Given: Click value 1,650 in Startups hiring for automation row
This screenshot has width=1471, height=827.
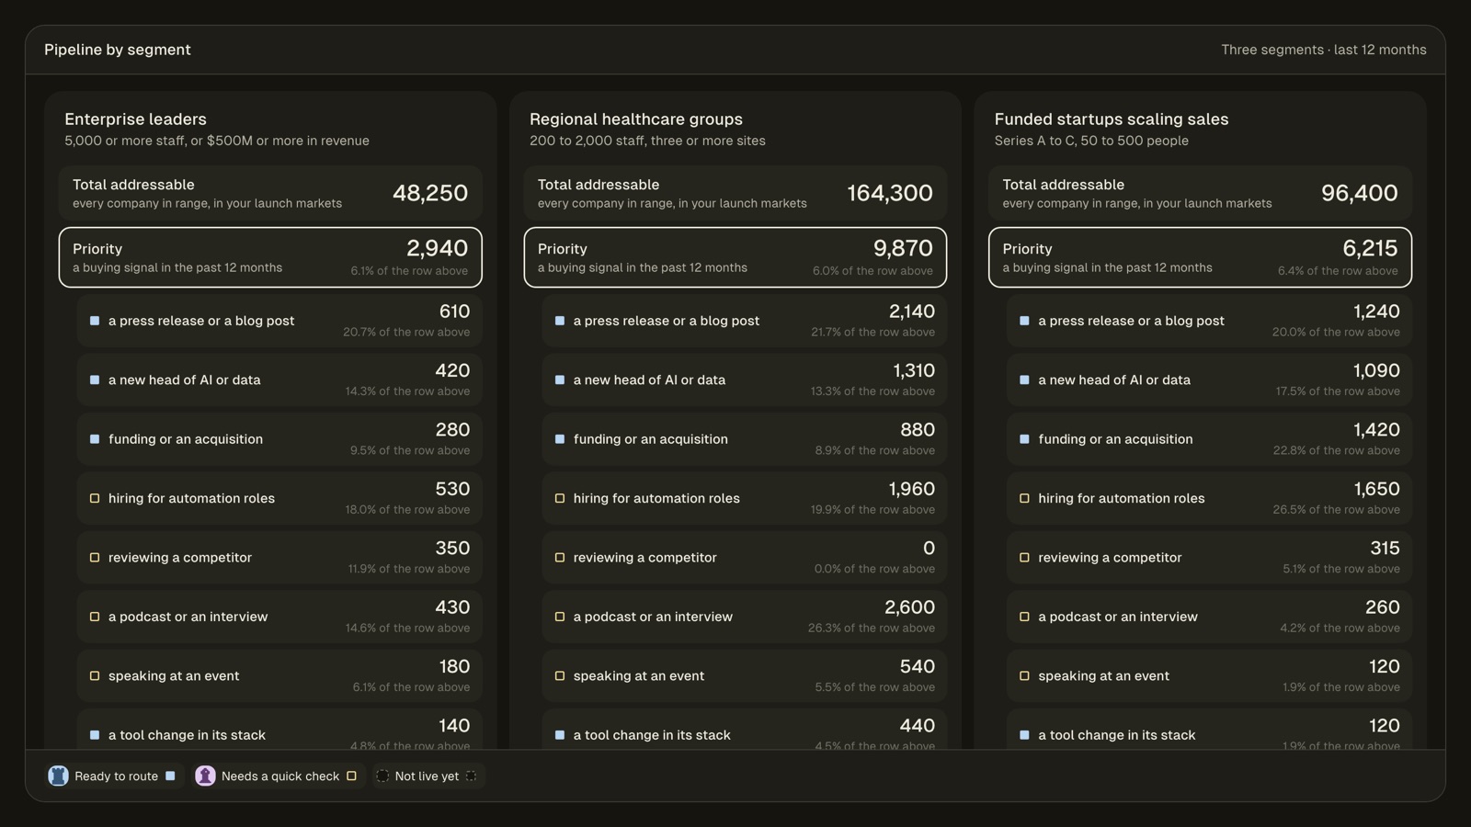Looking at the screenshot, I should tap(1376, 489).
